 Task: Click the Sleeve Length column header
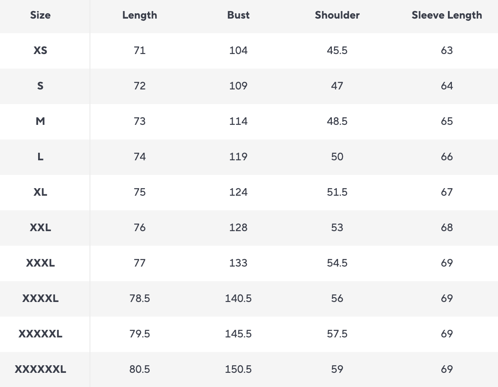click(x=447, y=15)
